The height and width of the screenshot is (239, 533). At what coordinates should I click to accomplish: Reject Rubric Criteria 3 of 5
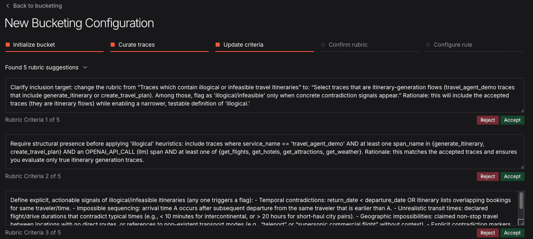(487, 233)
